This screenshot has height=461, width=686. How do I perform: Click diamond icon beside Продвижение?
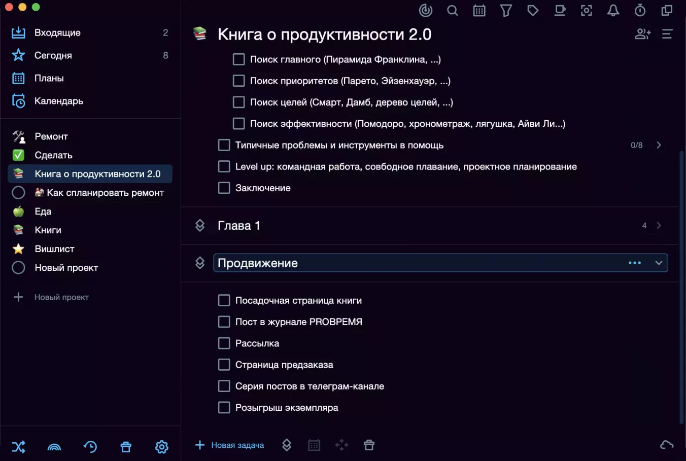(x=200, y=263)
